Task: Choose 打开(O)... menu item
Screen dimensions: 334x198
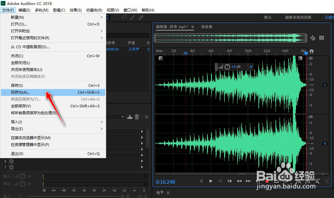Action: [53, 24]
